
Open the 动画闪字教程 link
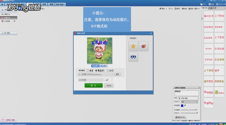pyautogui.click(x=9, y=120)
